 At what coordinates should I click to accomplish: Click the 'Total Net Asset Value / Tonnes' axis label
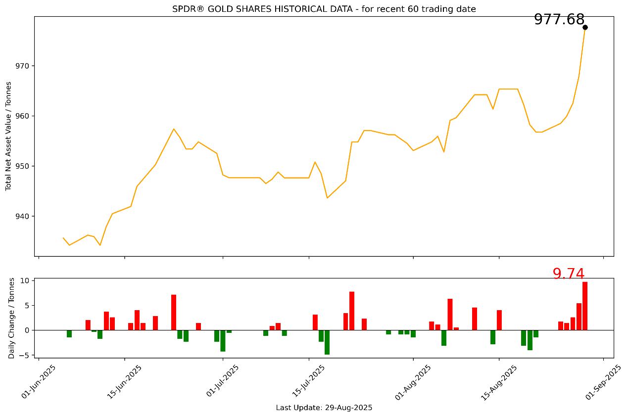[x=8, y=136]
